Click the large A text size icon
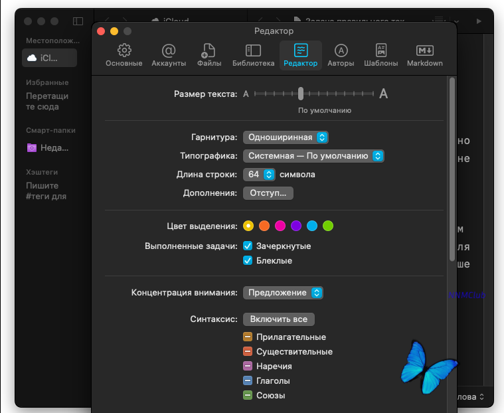 click(x=383, y=94)
